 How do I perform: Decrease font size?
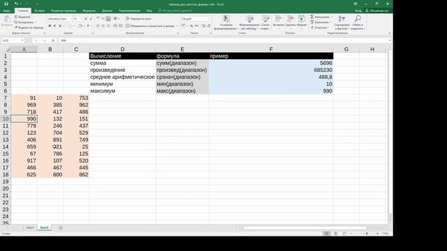91,19
